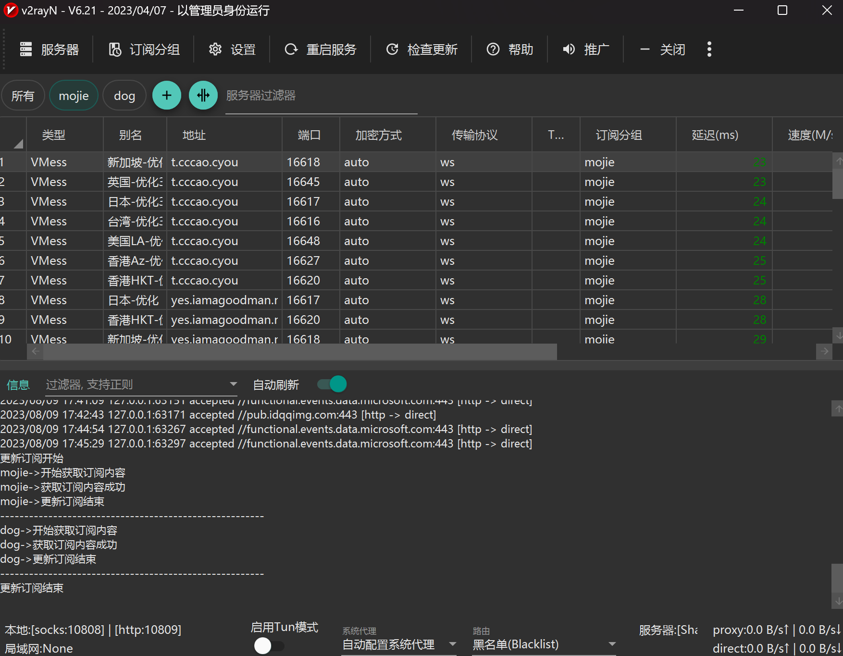Select server row with port 16618 at t.cccao.cyou
The image size is (843, 656).
point(416,162)
